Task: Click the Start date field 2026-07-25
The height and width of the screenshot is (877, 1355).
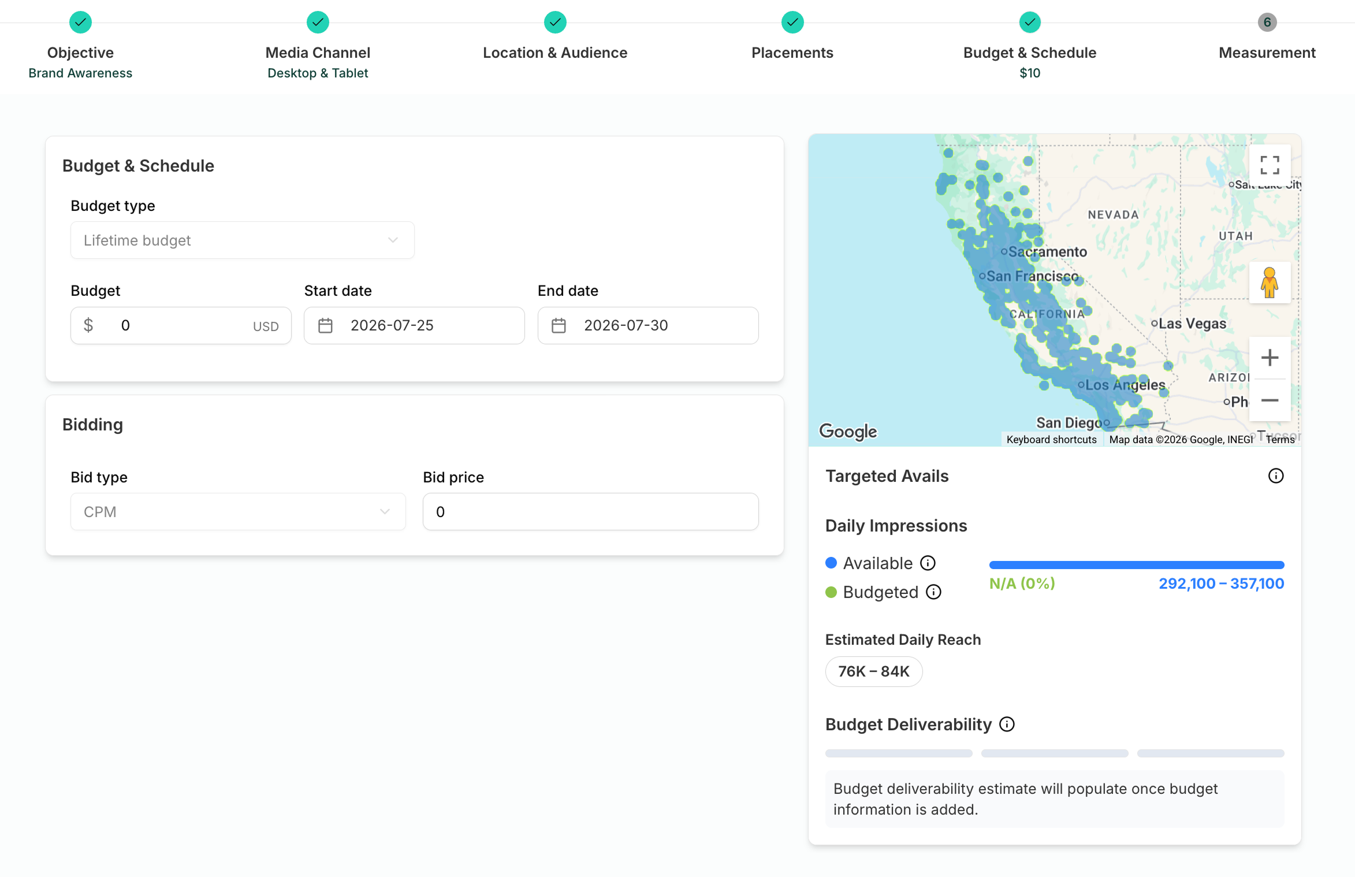Action: pyautogui.click(x=414, y=326)
